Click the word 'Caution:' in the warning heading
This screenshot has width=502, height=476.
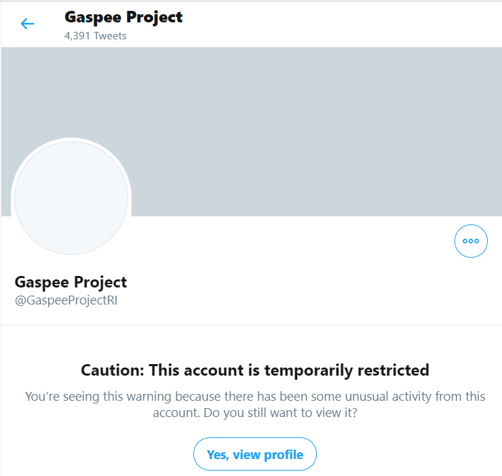point(113,370)
